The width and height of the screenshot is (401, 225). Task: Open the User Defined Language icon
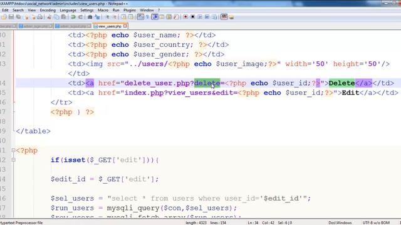[162, 17]
